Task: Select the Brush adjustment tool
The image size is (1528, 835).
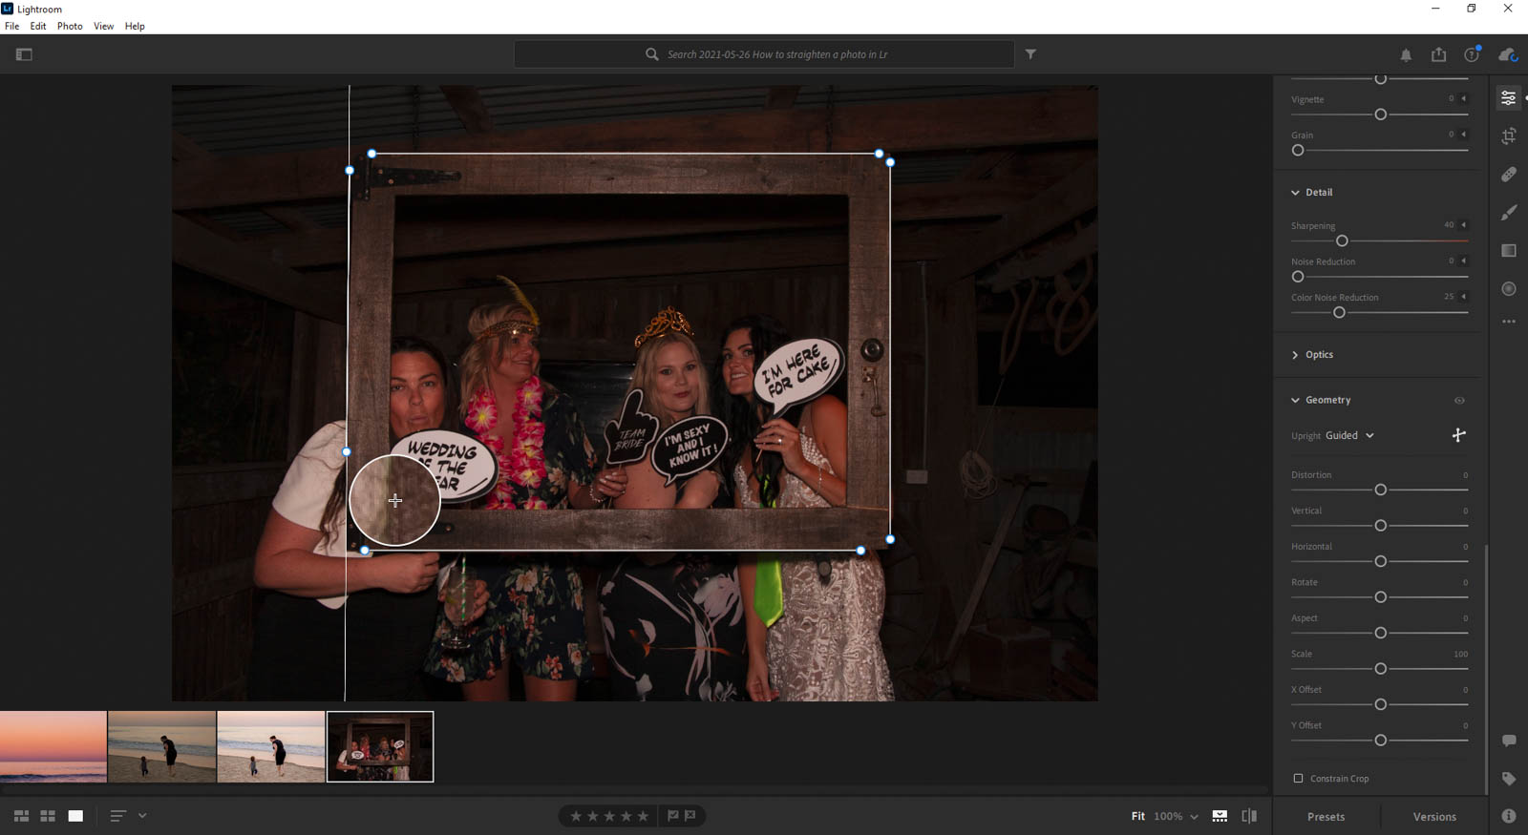Action: click(x=1509, y=213)
